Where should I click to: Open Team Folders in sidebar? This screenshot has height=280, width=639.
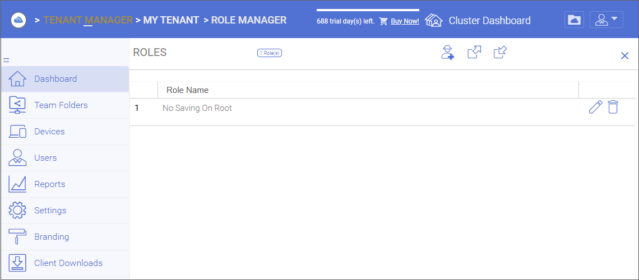[x=65, y=105]
